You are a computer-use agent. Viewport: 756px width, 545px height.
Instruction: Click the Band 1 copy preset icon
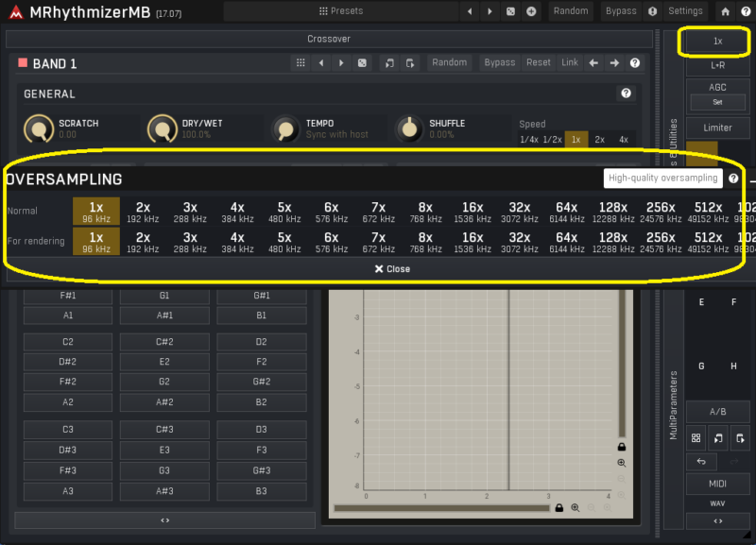[x=389, y=63]
